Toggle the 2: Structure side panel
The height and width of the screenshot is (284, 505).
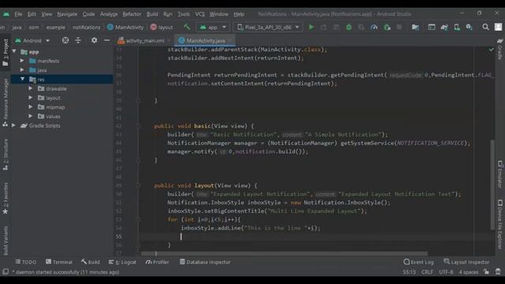click(x=6, y=155)
